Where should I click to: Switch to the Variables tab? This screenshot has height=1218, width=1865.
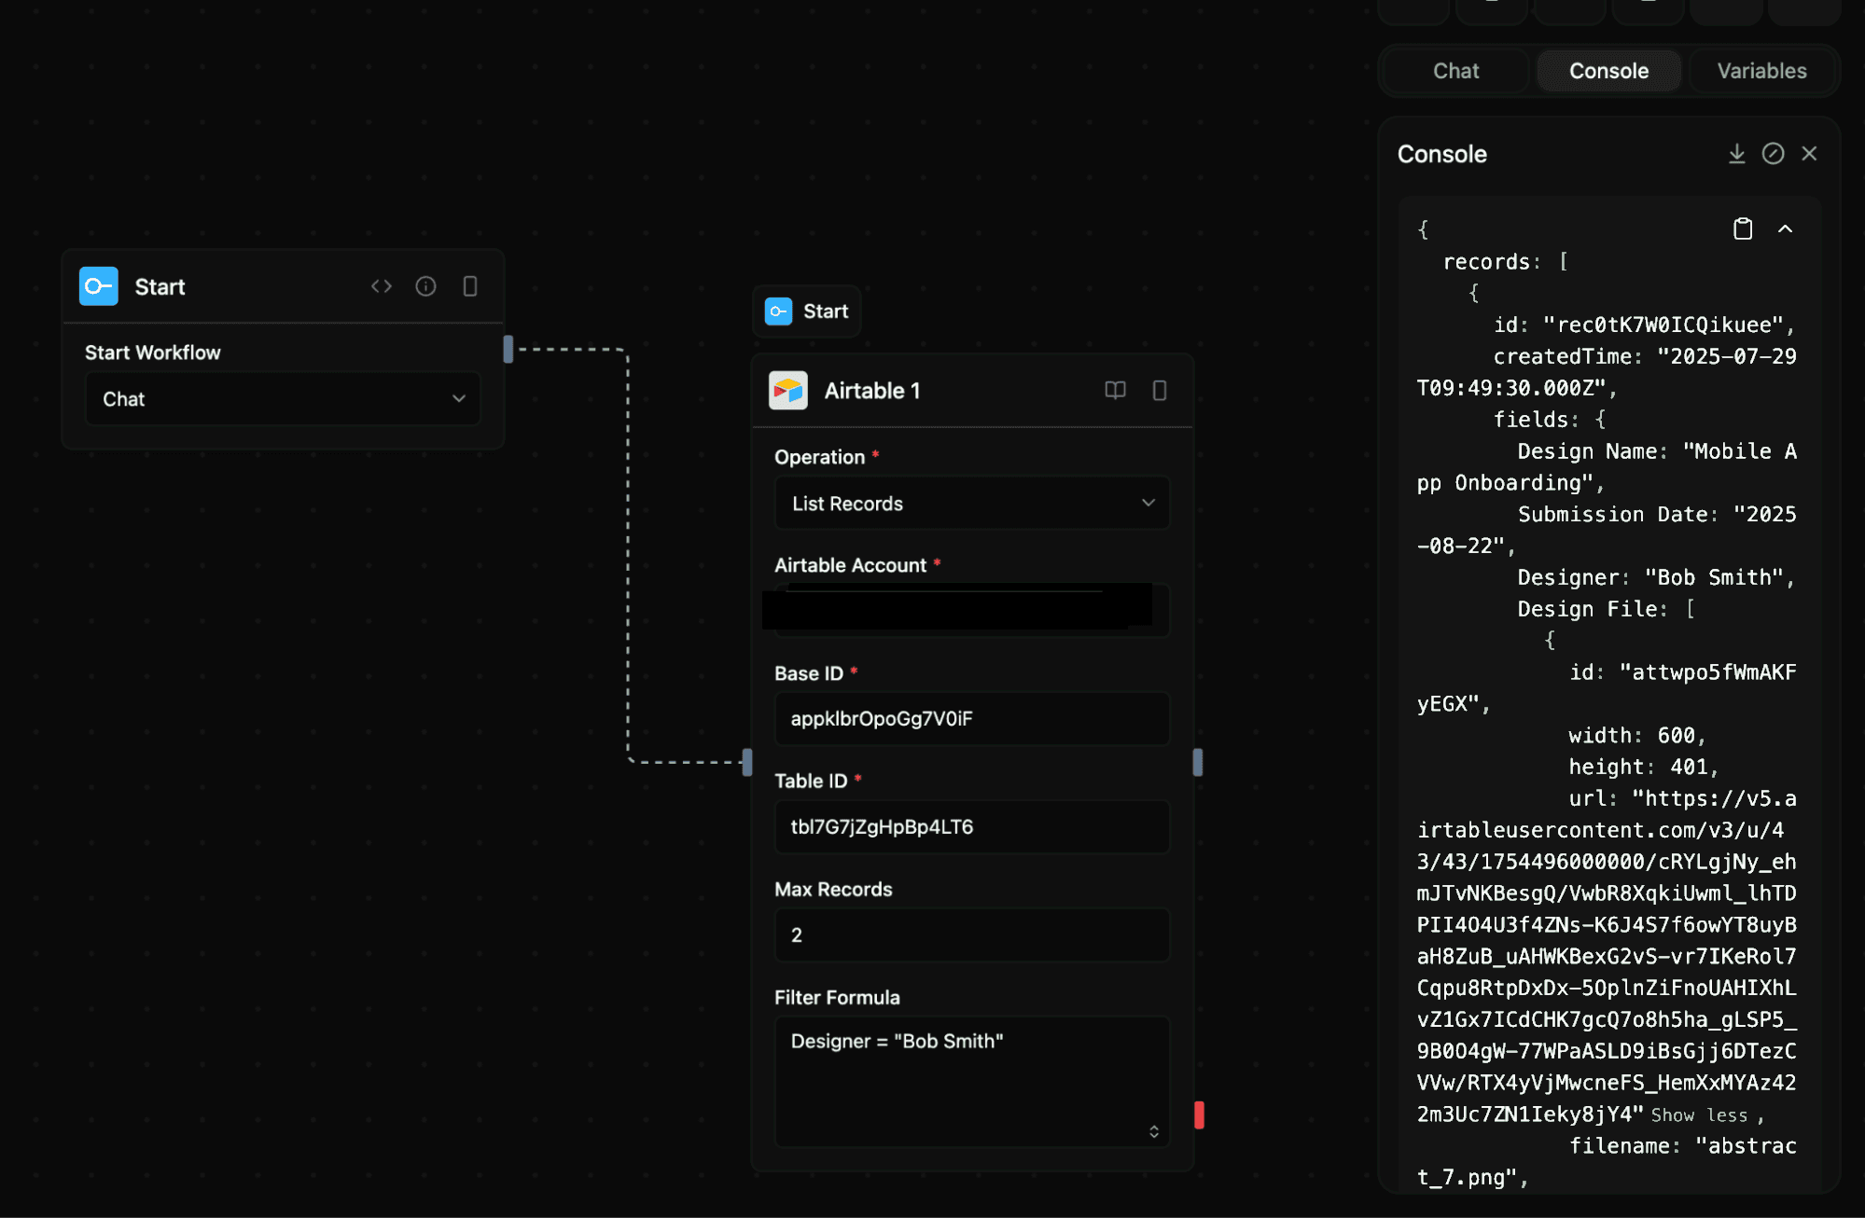click(x=1761, y=70)
